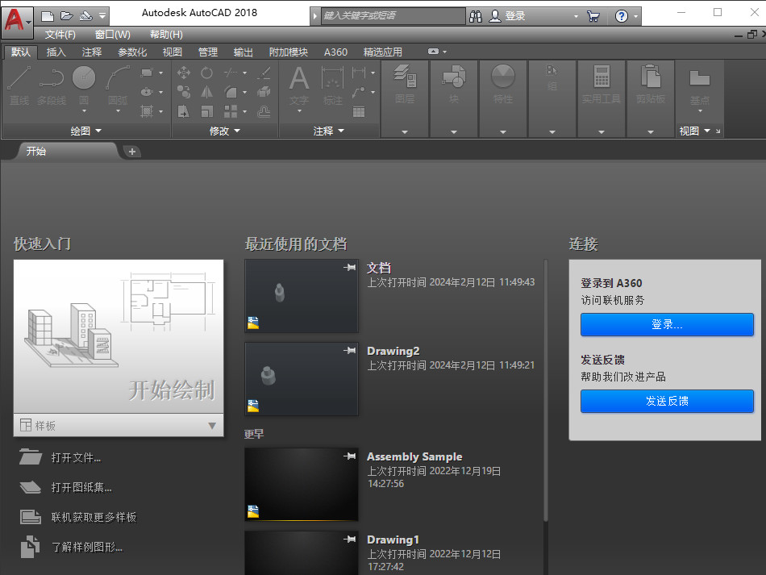Screen dimensions: 766x575
Task: Click the 开始绘制 start drawing tile
Action: tap(119, 336)
